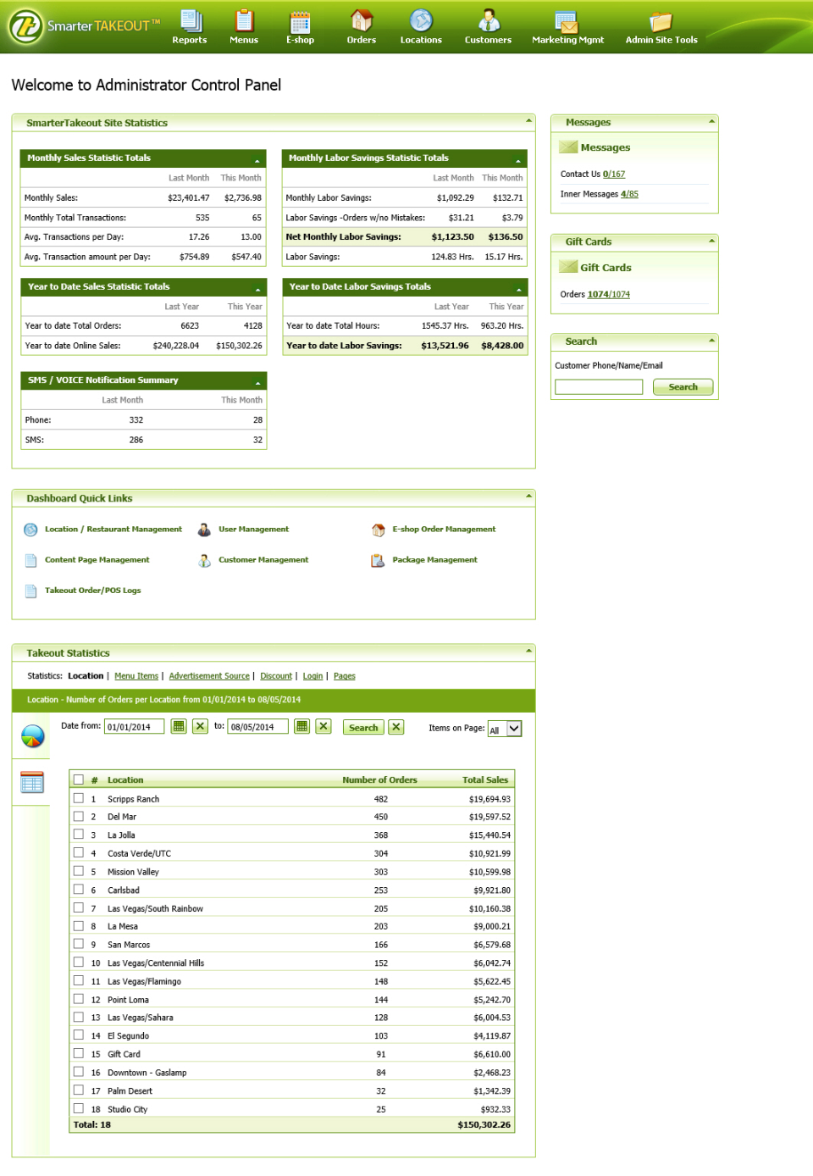The width and height of the screenshot is (813, 1176).
Task: Click the SmarterTakeout logo
Action: pyautogui.click(x=83, y=26)
